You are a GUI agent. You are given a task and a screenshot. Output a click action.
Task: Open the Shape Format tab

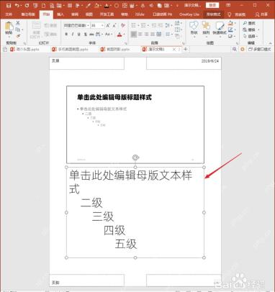214,14
